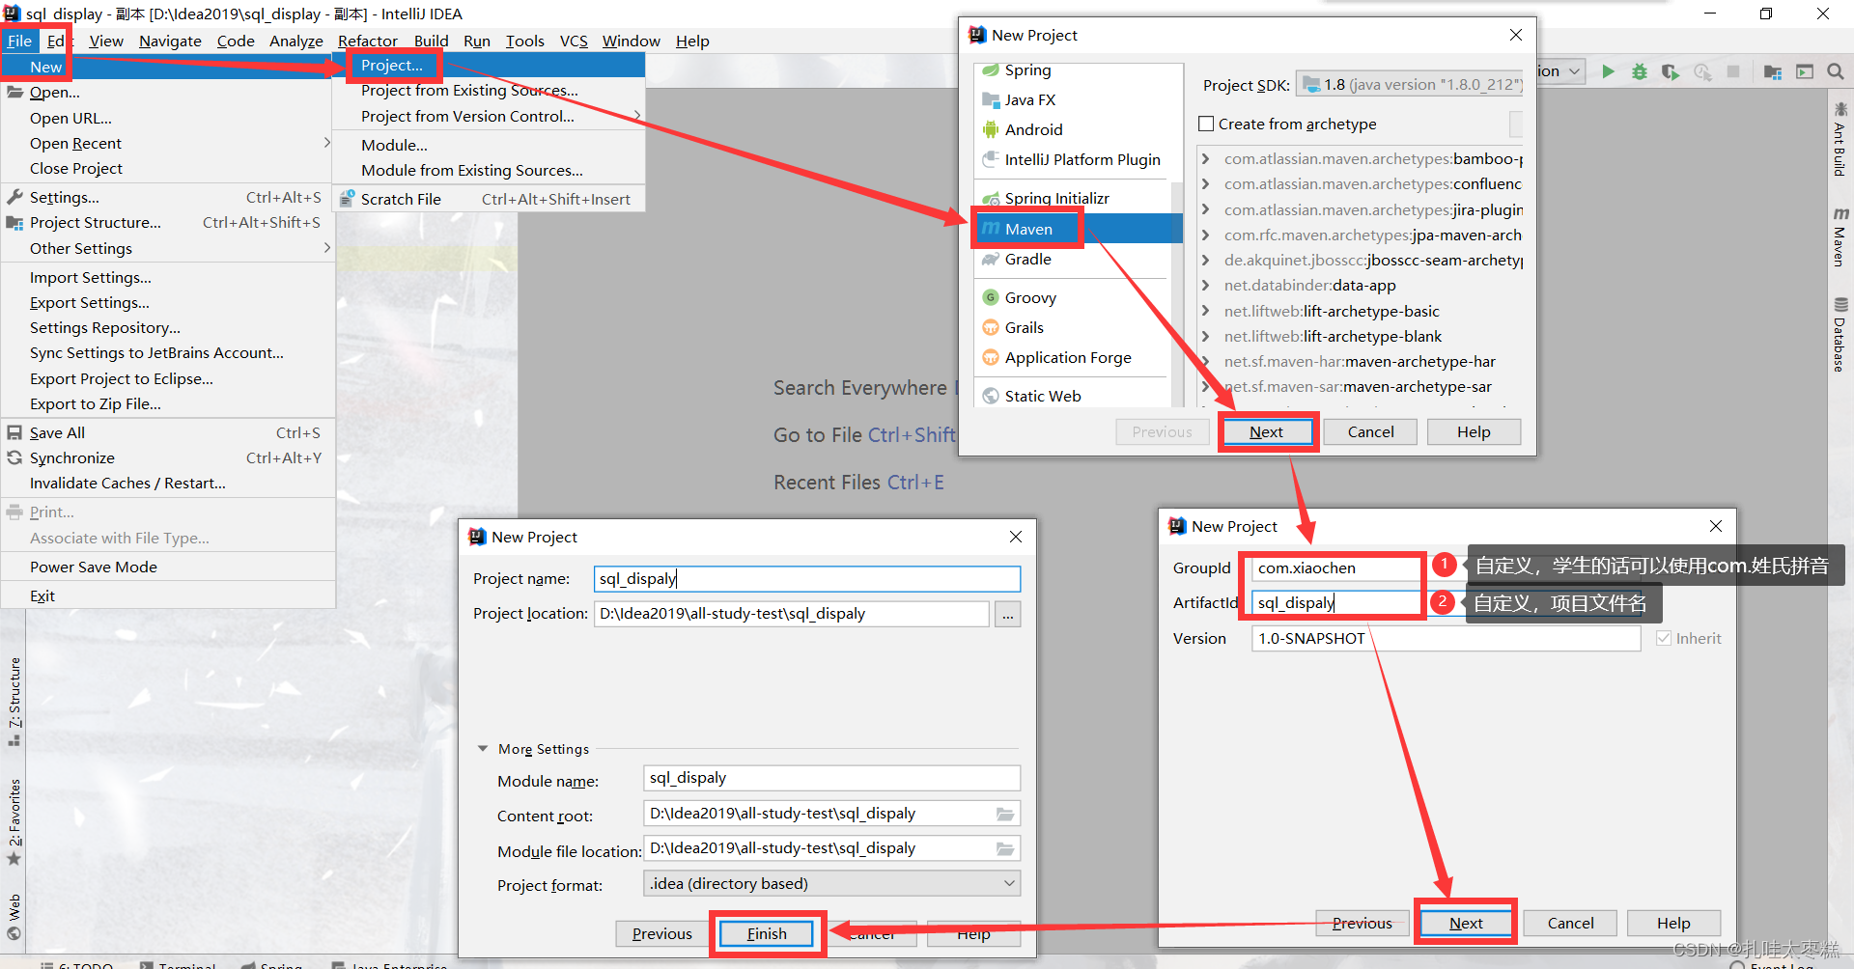1854x969 pixels.
Task: Open the Maven side tool window
Action: [1840, 237]
